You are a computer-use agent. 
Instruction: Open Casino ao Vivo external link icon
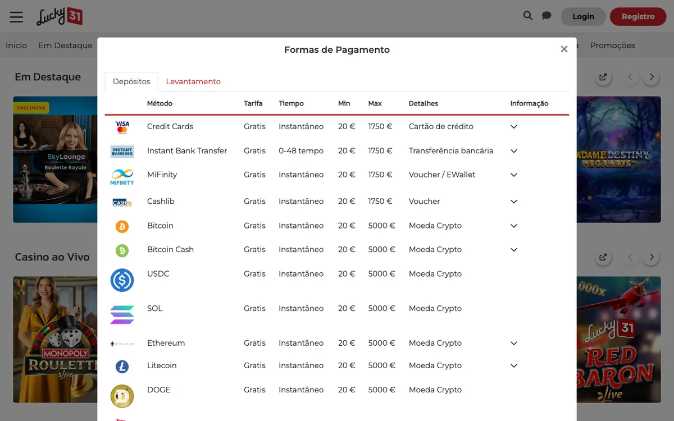click(x=603, y=257)
